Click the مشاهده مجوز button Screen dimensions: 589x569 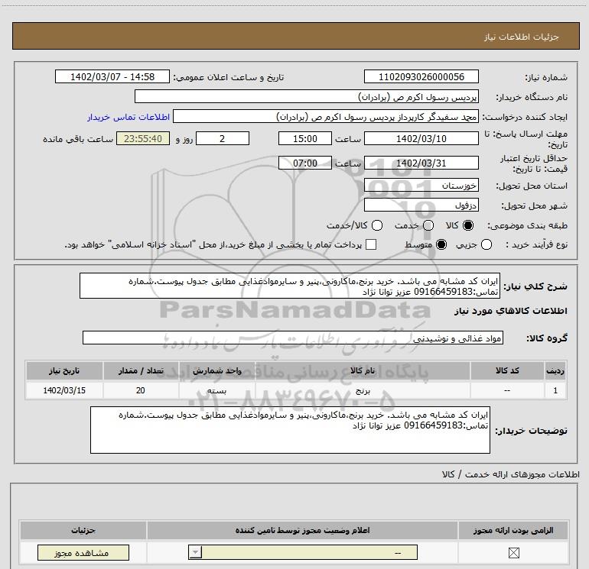[83, 552]
